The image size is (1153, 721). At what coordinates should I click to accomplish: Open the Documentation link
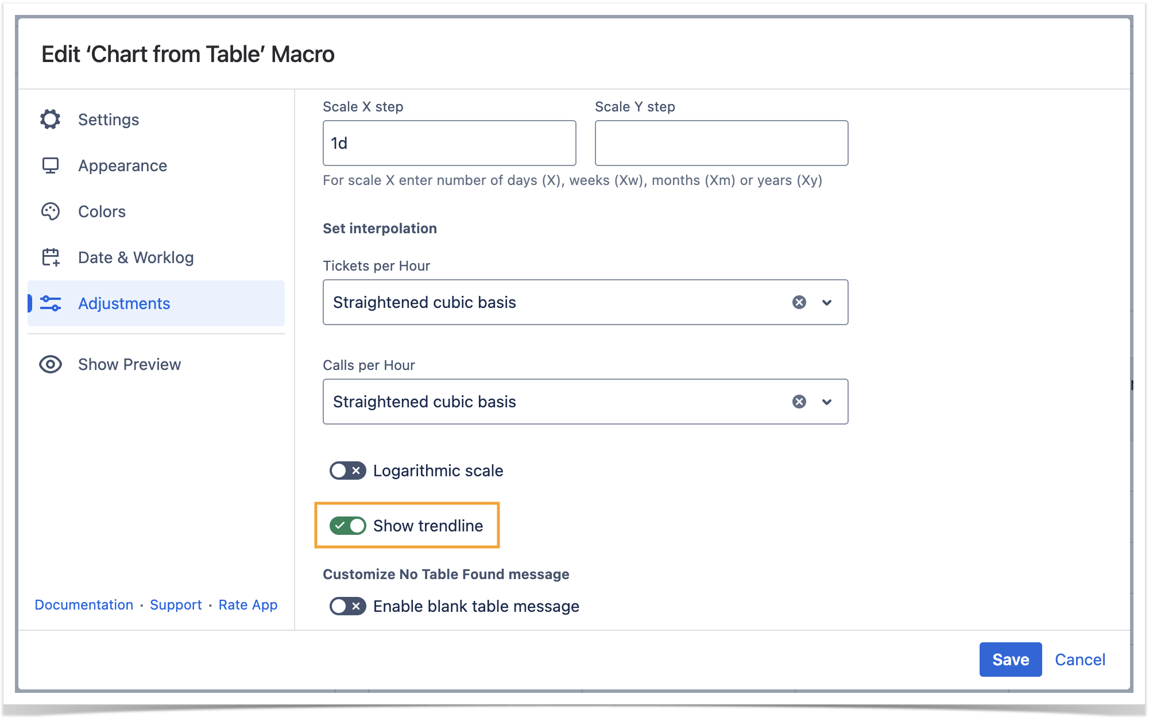(84, 605)
